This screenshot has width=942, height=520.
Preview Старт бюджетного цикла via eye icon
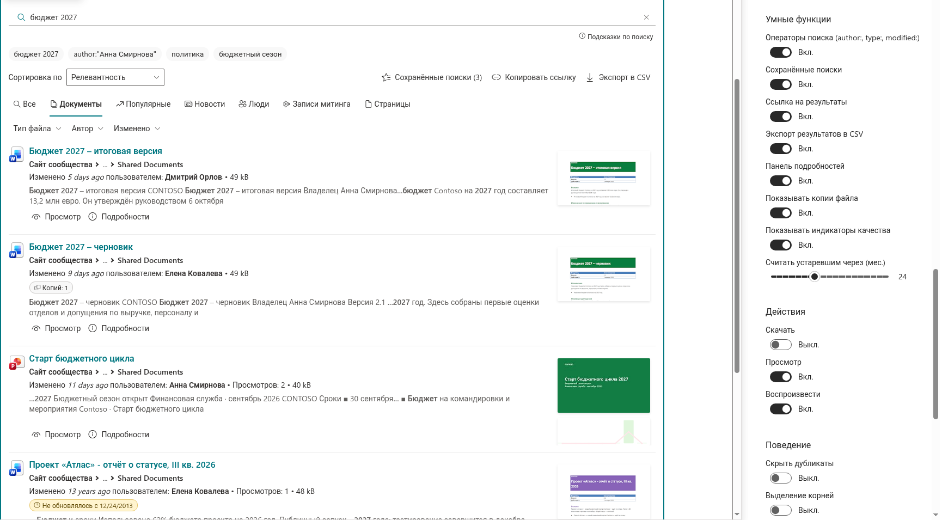(x=36, y=435)
